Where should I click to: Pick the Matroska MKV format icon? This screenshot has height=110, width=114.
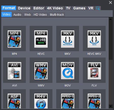pyautogui.click(x=68, y=39)
